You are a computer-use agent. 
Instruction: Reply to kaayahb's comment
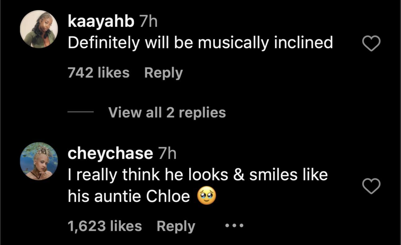coord(163,73)
